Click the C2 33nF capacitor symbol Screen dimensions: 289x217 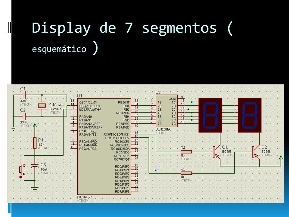(x=24, y=116)
